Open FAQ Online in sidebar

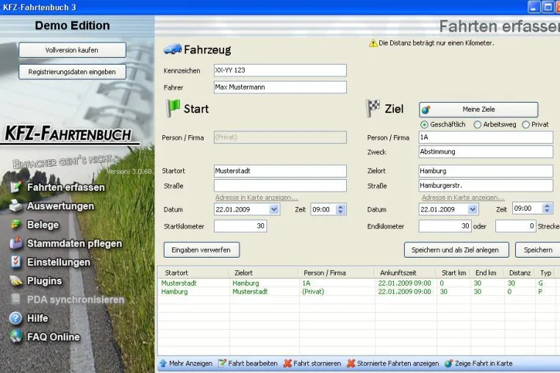point(53,337)
